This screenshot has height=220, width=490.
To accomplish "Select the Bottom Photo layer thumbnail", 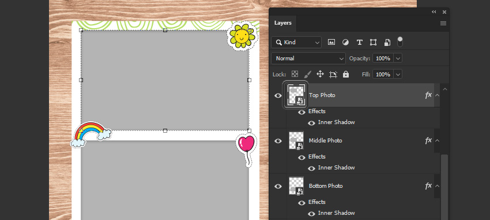I will coord(296,186).
